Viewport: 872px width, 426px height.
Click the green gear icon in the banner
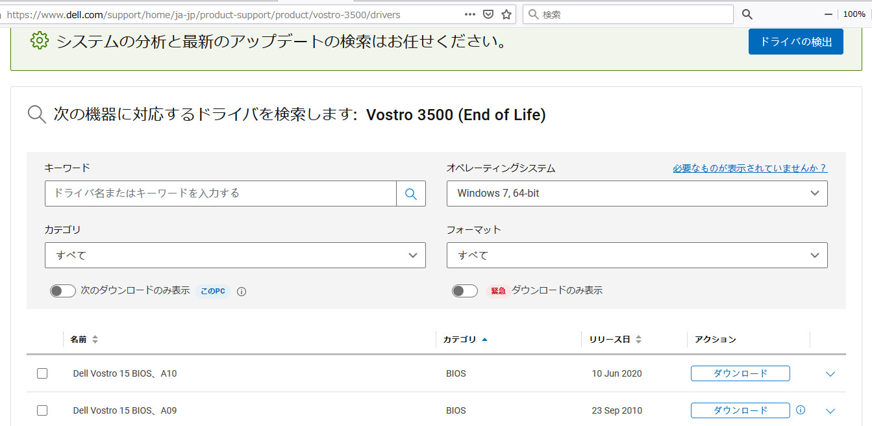pyautogui.click(x=40, y=41)
